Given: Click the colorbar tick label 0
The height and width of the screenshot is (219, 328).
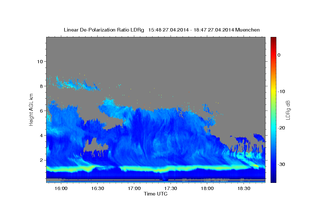Looking at the screenshot, I should [x=279, y=55].
